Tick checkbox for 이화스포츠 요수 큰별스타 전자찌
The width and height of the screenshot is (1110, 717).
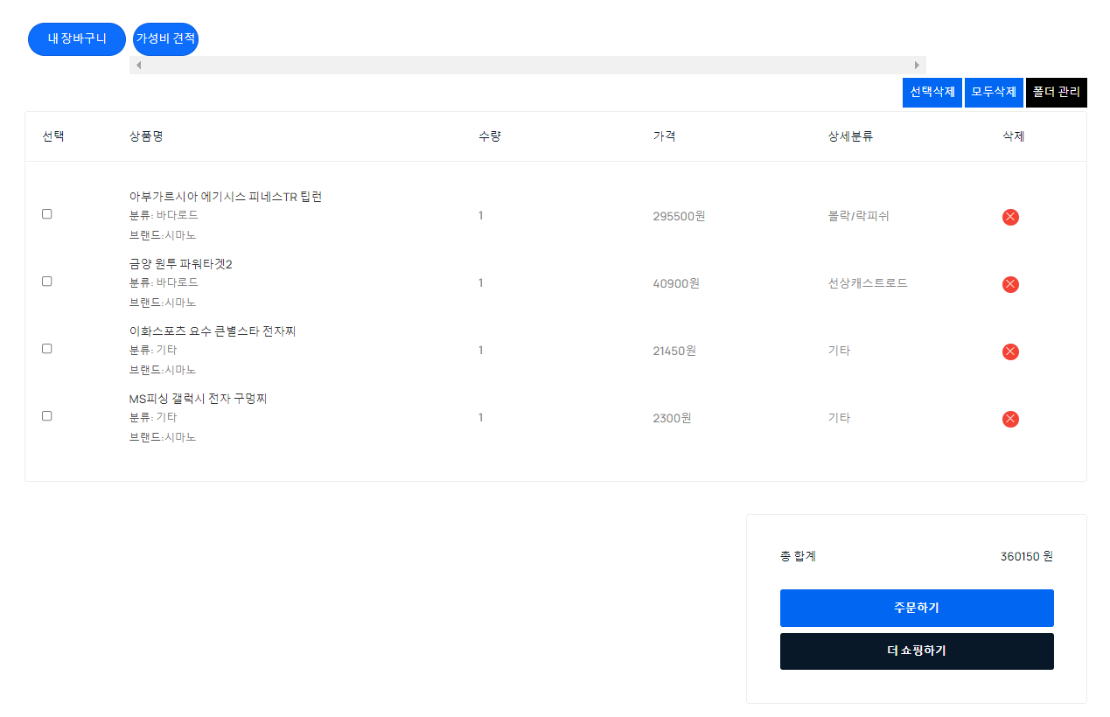(47, 349)
